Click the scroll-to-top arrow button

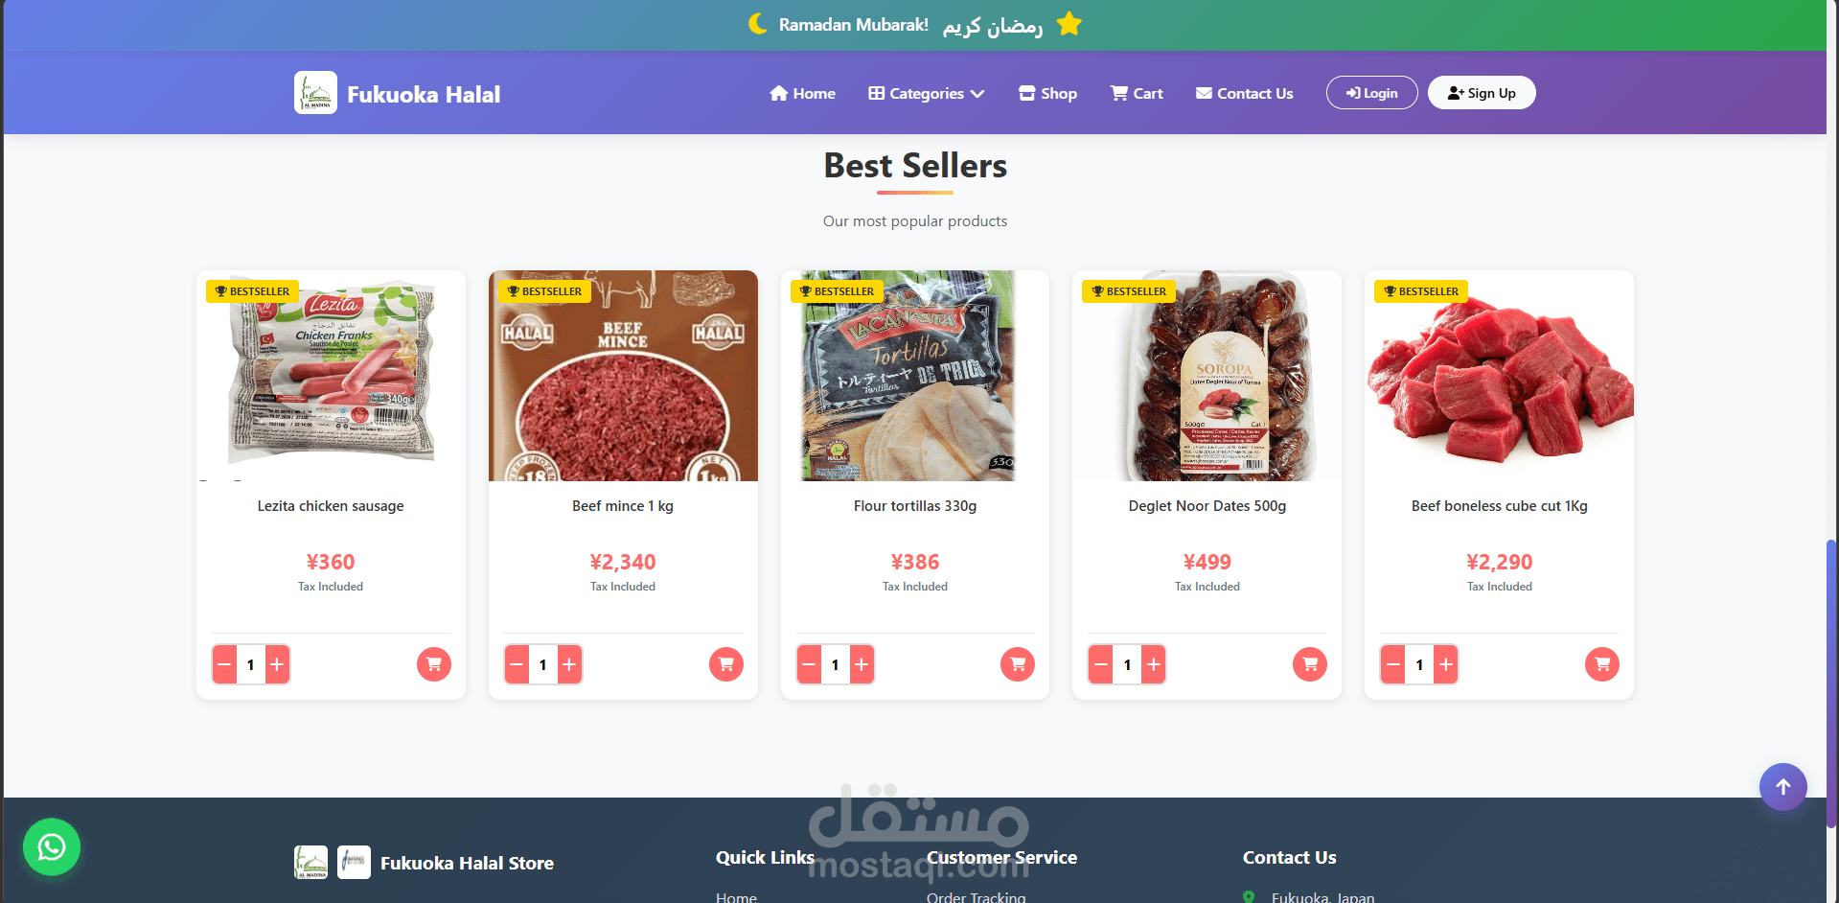point(1782,787)
